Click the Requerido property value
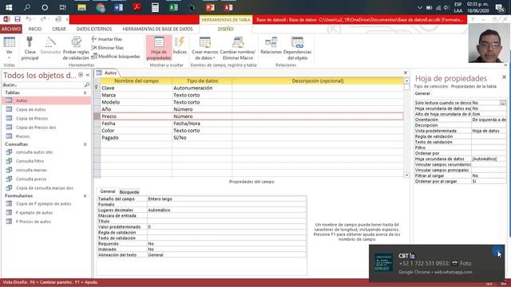This screenshot has width=511, height=287. point(227,244)
